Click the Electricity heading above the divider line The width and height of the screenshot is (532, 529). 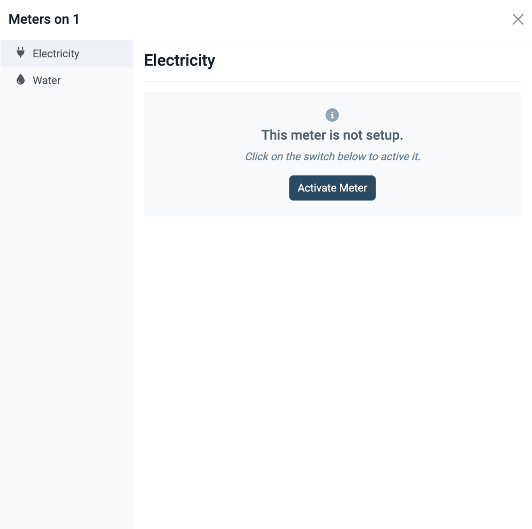(179, 60)
